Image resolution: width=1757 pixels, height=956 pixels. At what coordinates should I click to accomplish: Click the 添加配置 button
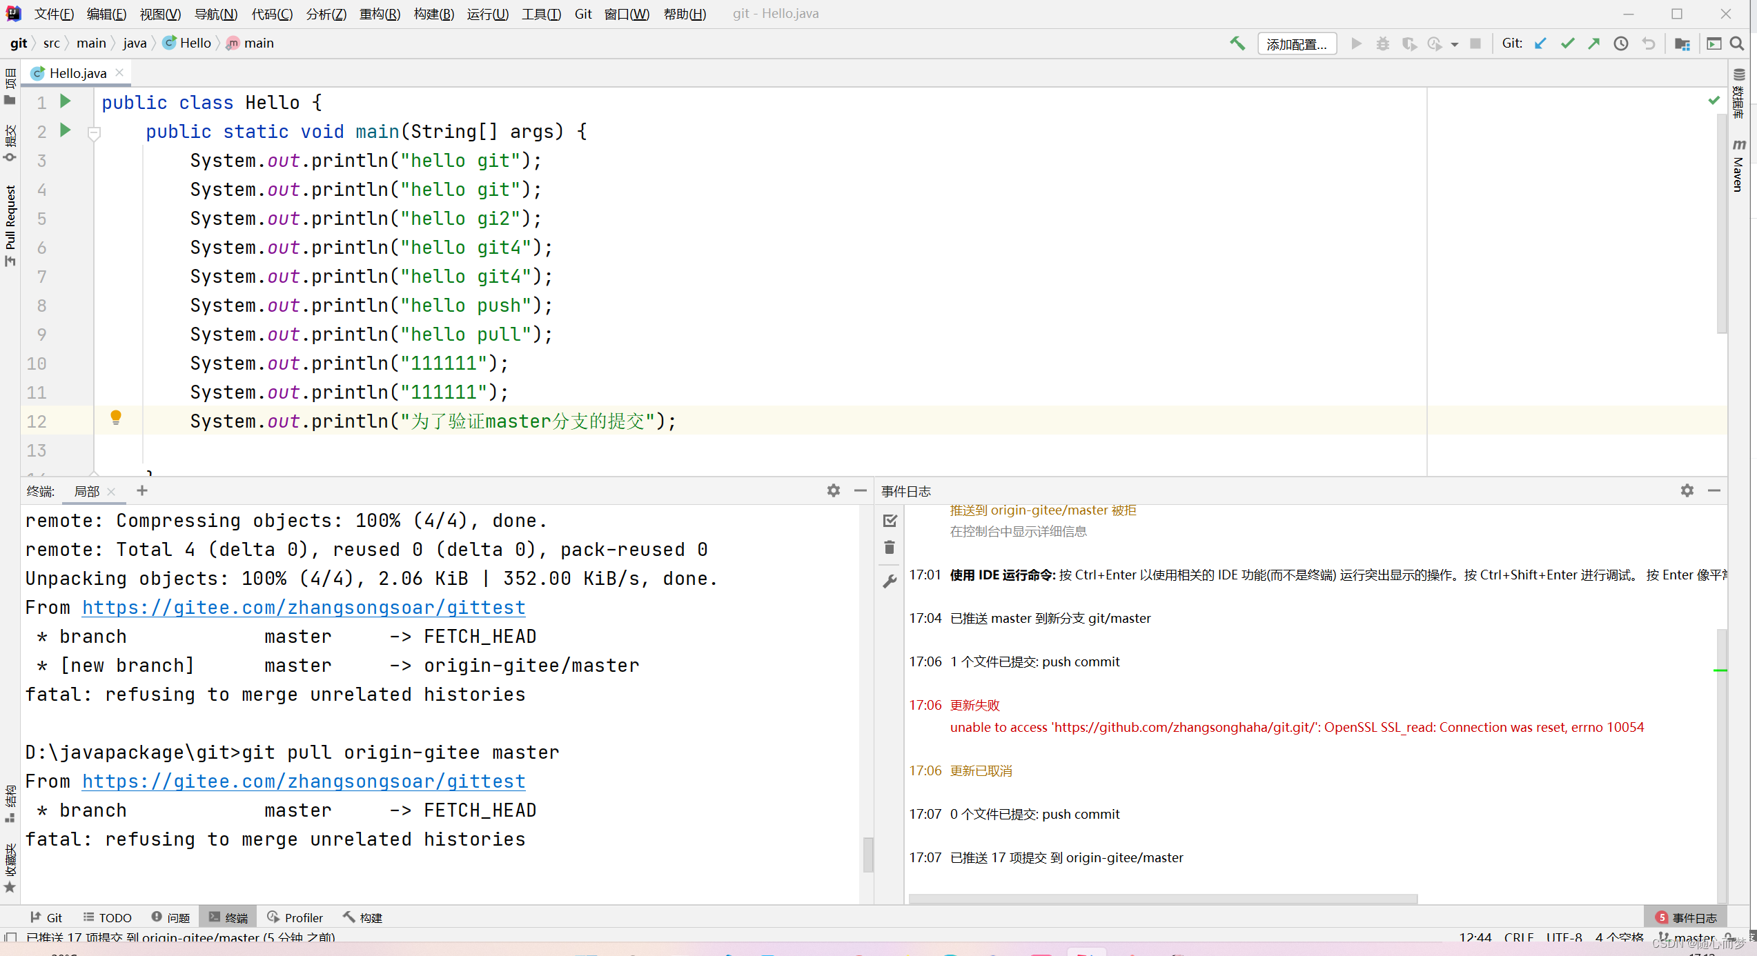1297,44
